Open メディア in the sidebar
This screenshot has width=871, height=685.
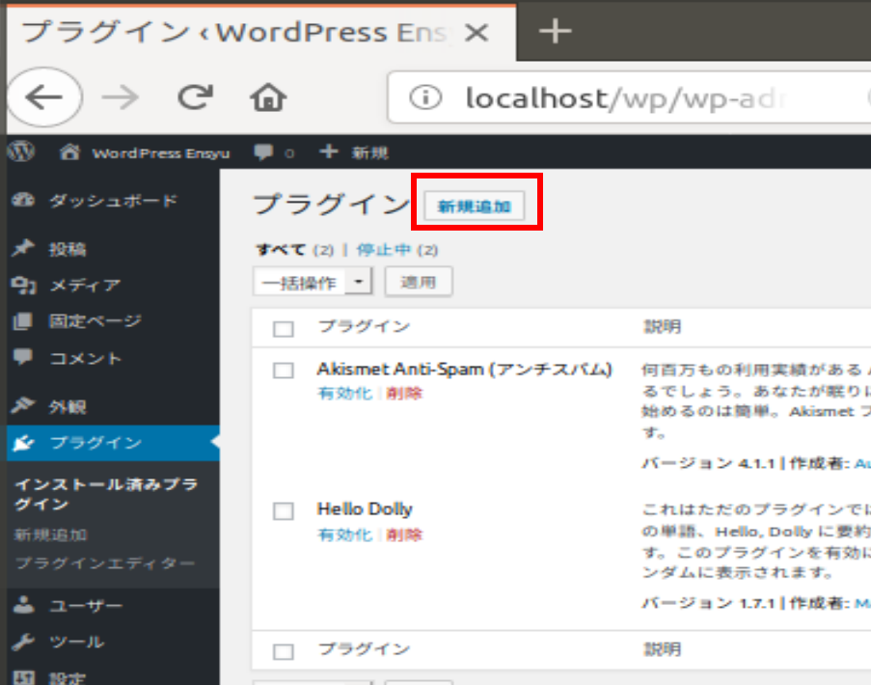[x=113, y=285]
